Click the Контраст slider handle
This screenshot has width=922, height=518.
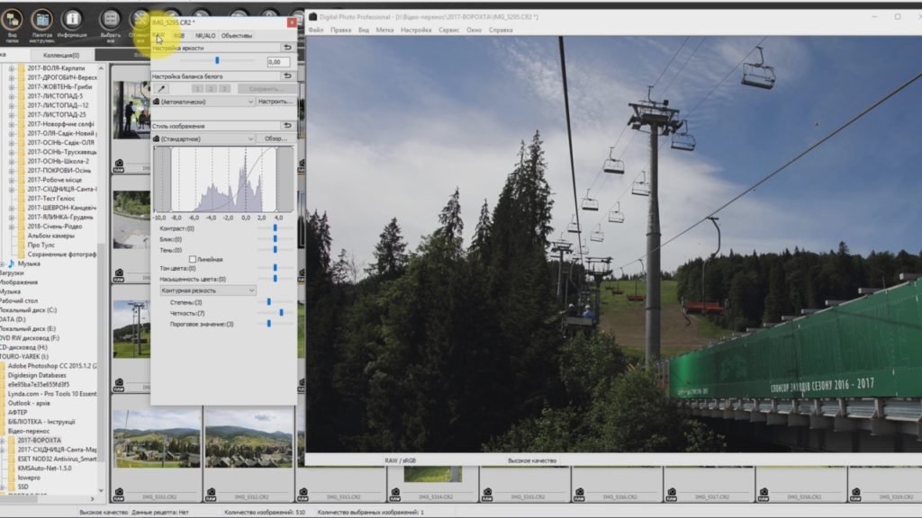pyautogui.click(x=275, y=228)
